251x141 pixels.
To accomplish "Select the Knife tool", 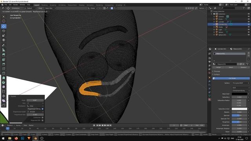I will pyautogui.click(x=4, y=73).
